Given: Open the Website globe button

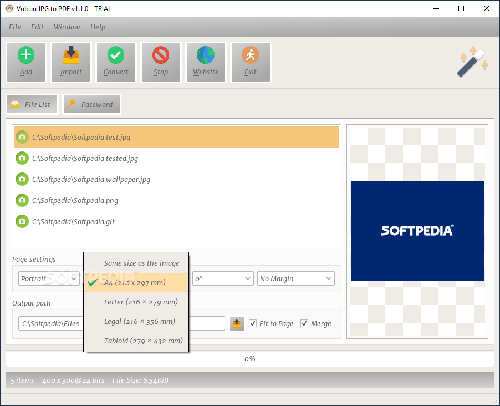Looking at the screenshot, I should [206, 62].
